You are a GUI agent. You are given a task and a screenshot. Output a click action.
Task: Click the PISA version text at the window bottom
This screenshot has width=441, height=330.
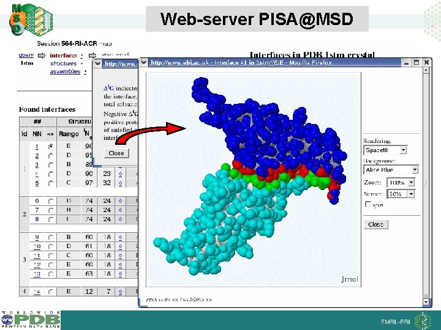click(x=179, y=299)
